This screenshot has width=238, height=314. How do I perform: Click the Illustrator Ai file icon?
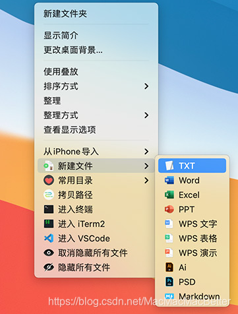(169, 267)
